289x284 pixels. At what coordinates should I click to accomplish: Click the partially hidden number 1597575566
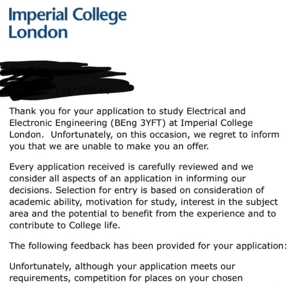(x=83, y=91)
